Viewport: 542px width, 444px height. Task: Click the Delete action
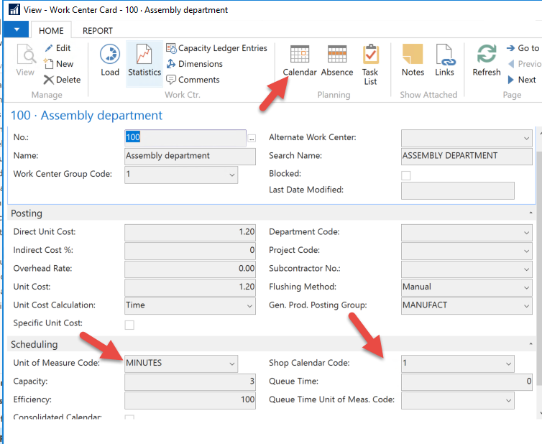pos(62,80)
